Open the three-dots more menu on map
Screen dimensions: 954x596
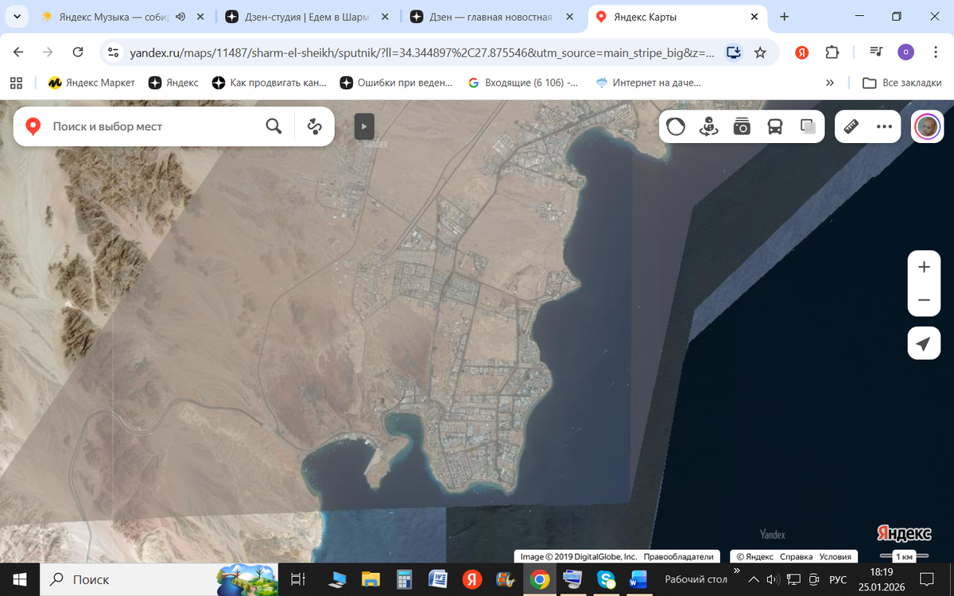(884, 126)
